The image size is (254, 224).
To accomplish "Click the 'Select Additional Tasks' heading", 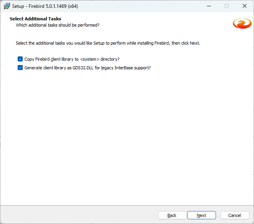I will coord(35,19).
